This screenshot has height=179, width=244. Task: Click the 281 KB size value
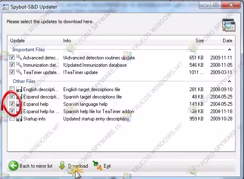196,89
